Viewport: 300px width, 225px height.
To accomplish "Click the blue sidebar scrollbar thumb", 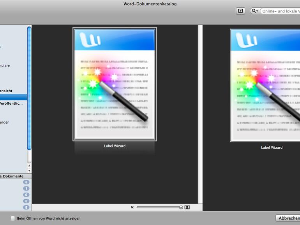I will [x=29, y=88].
